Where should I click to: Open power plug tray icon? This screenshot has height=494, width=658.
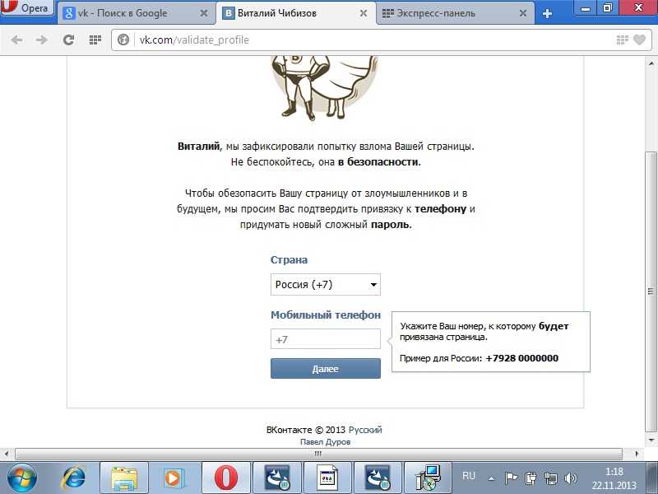tap(531, 478)
